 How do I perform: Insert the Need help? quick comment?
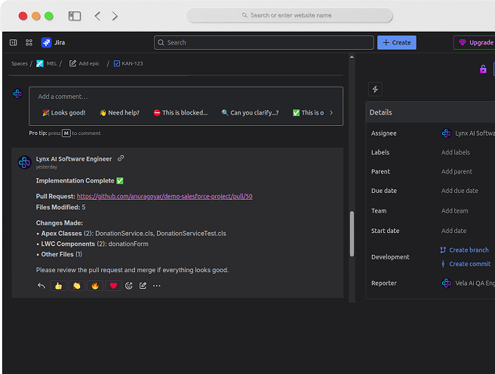coord(119,112)
